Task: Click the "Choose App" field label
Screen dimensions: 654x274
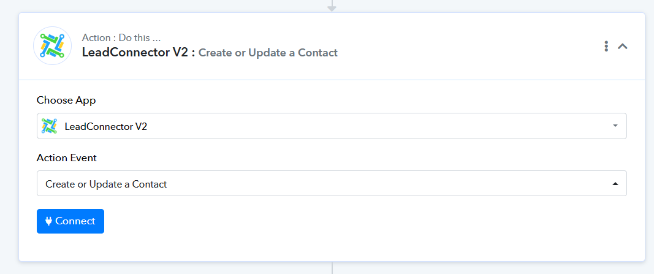Action: [x=66, y=100]
